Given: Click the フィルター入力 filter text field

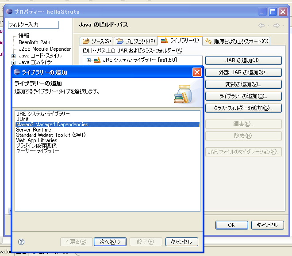Looking at the screenshot, I should click(33, 25).
